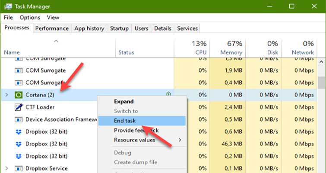This screenshot has height=173, width=326.
Task: Click the COM Surrogate icon in the 1,9 MB row
Action: point(19,70)
